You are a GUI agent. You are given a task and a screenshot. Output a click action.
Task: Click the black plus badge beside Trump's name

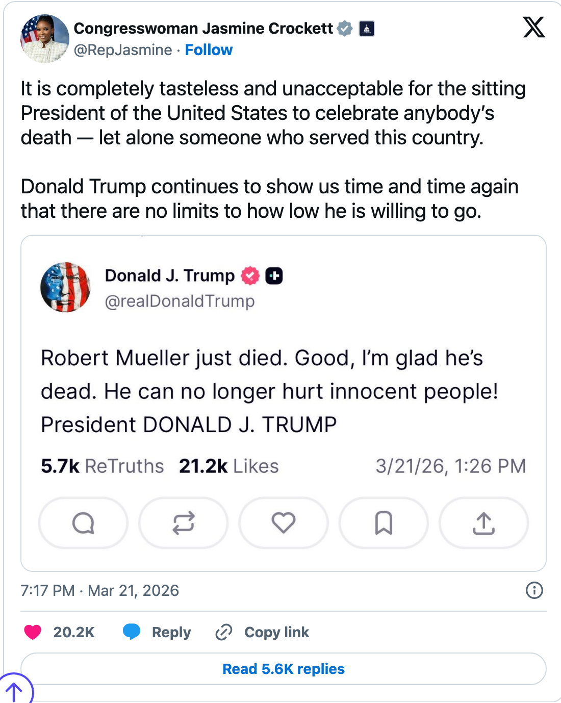click(274, 276)
